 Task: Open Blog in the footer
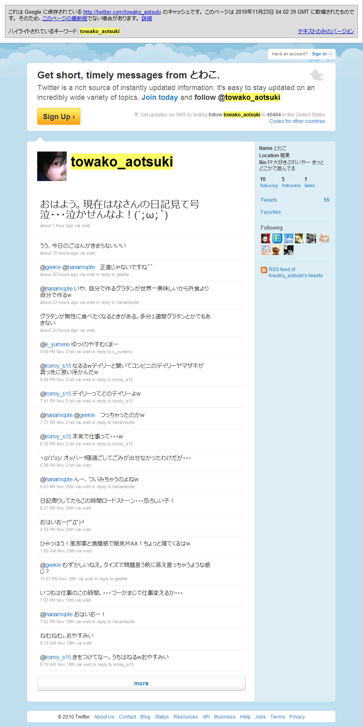click(x=145, y=717)
